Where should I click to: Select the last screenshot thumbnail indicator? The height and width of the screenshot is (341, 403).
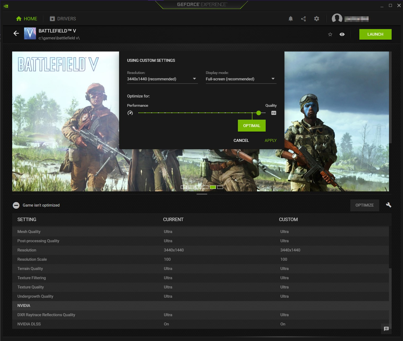point(220,187)
